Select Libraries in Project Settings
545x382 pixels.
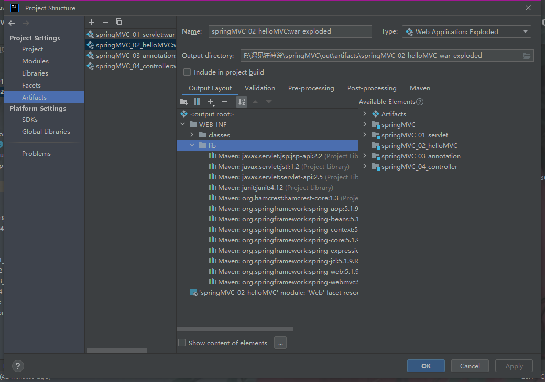click(35, 73)
